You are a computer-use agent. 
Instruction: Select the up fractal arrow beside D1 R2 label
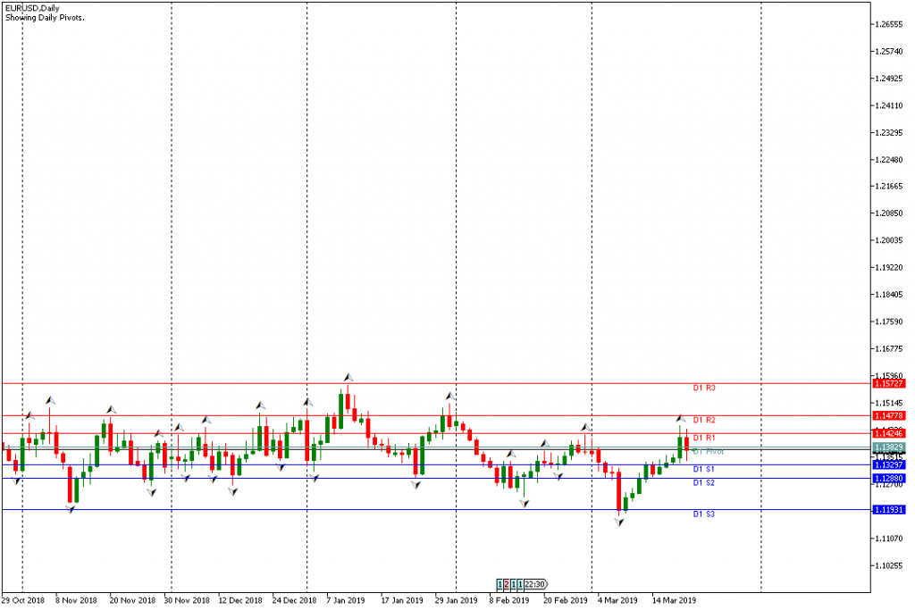click(x=679, y=418)
